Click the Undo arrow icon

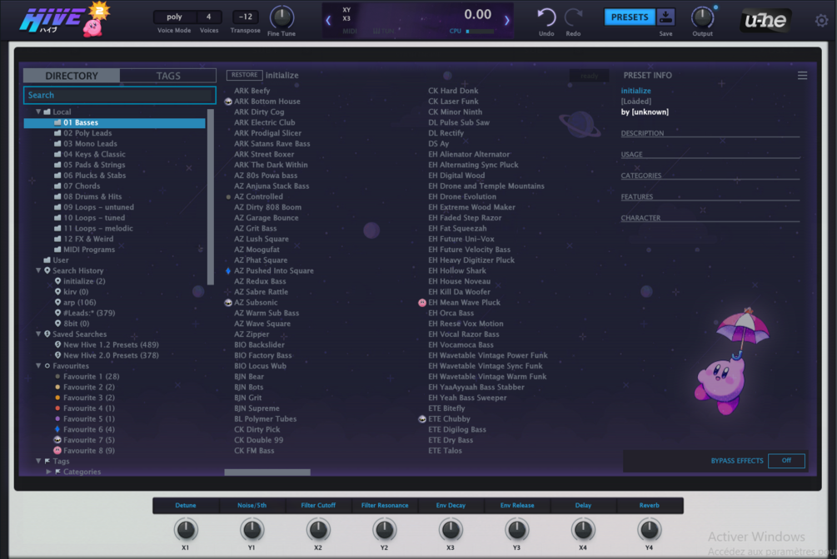click(546, 17)
